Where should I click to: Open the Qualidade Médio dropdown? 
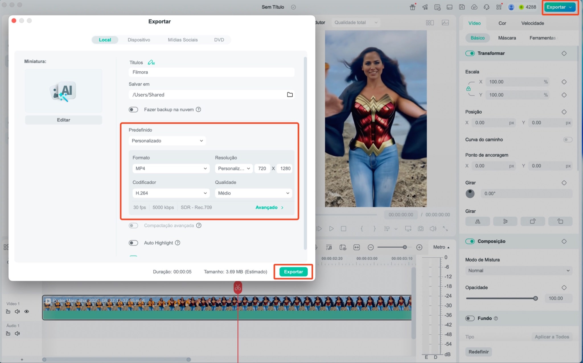point(253,193)
